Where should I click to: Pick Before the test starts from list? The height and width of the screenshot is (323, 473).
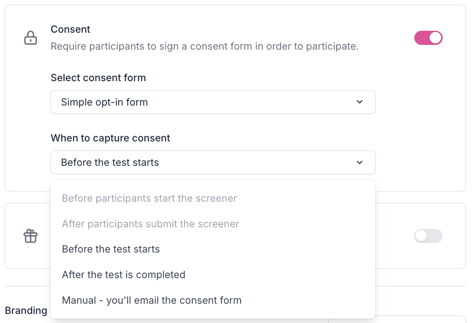[111, 249]
